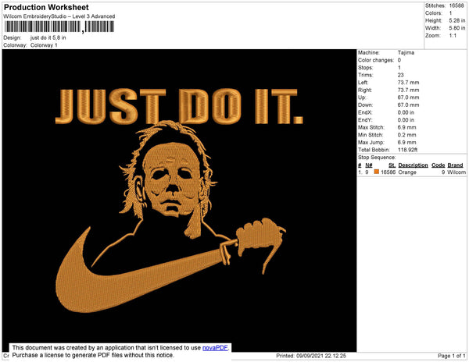
Task: Select the Width value 5.80 in
Action: [x=457, y=28]
